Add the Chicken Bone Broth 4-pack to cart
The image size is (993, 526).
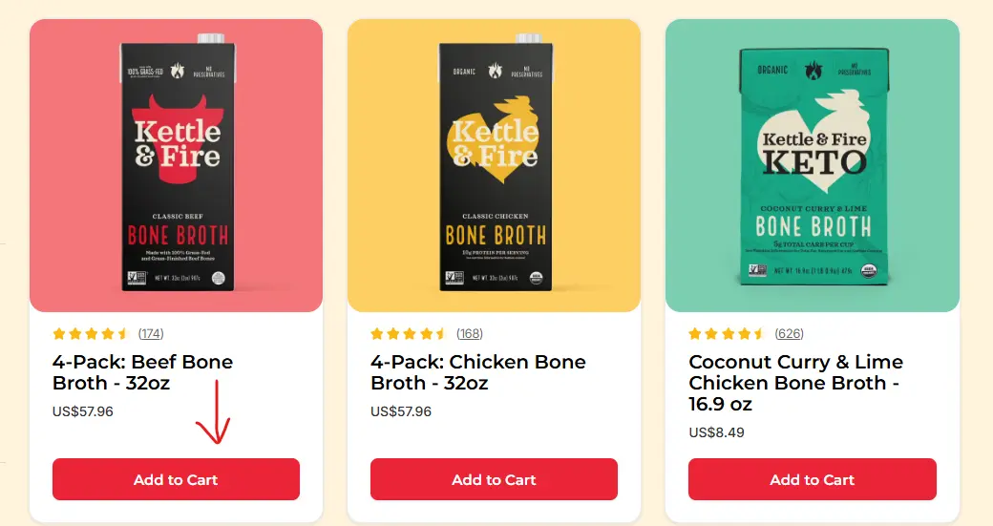tap(494, 479)
